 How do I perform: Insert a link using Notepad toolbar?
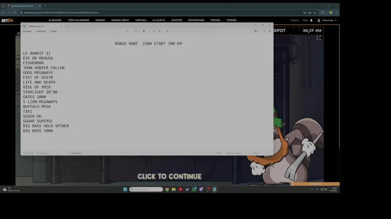[x=154, y=31]
